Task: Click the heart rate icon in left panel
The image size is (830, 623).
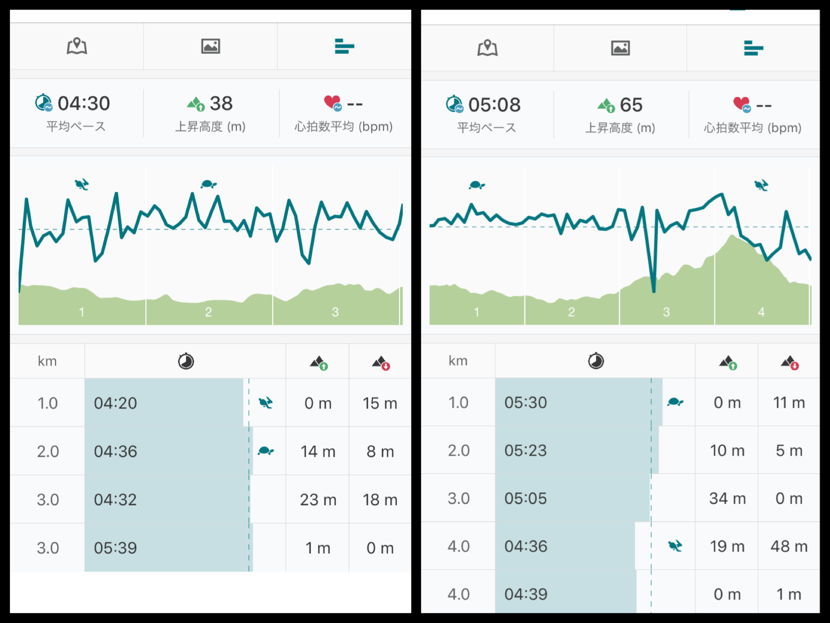Action: pyautogui.click(x=333, y=103)
